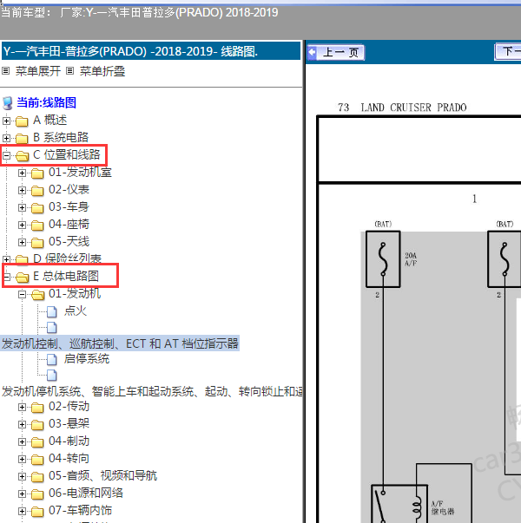Expand the 05-天线 node
This screenshot has width=521, height=523.
22,242
